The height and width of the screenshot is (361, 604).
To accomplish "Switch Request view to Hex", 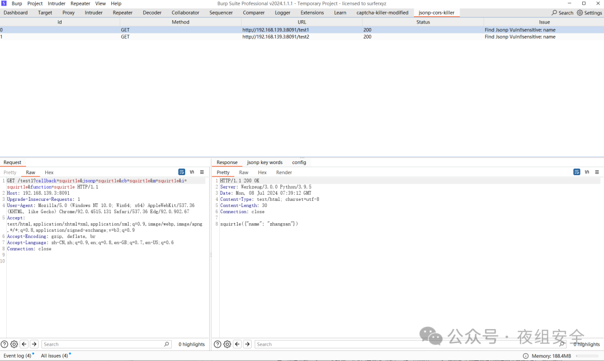I will coord(49,172).
